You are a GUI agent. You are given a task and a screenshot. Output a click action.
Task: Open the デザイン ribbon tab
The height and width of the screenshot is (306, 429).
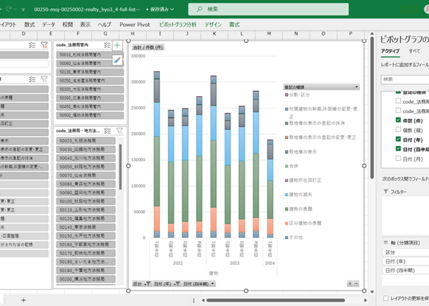[x=213, y=25]
